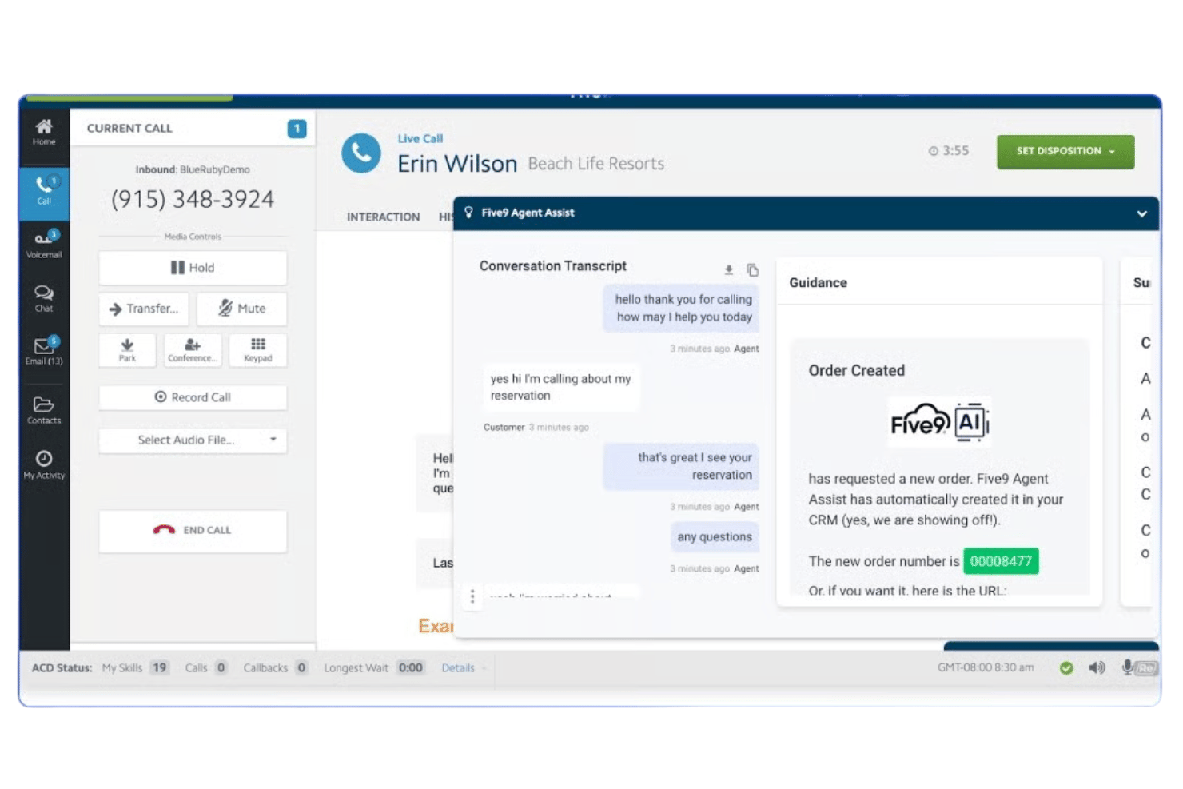The image size is (1183, 789).
Task: Park the current call
Action: click(x=127, y=350)
